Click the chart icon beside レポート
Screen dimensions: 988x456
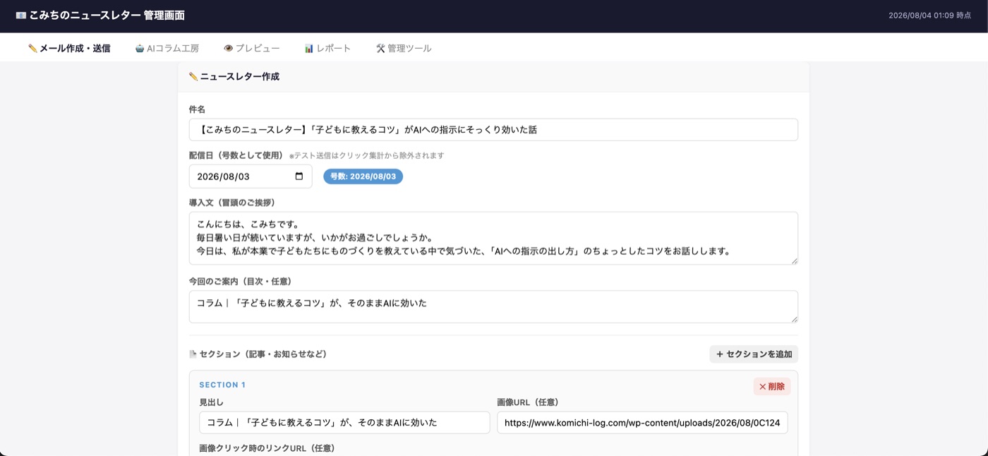309,49
